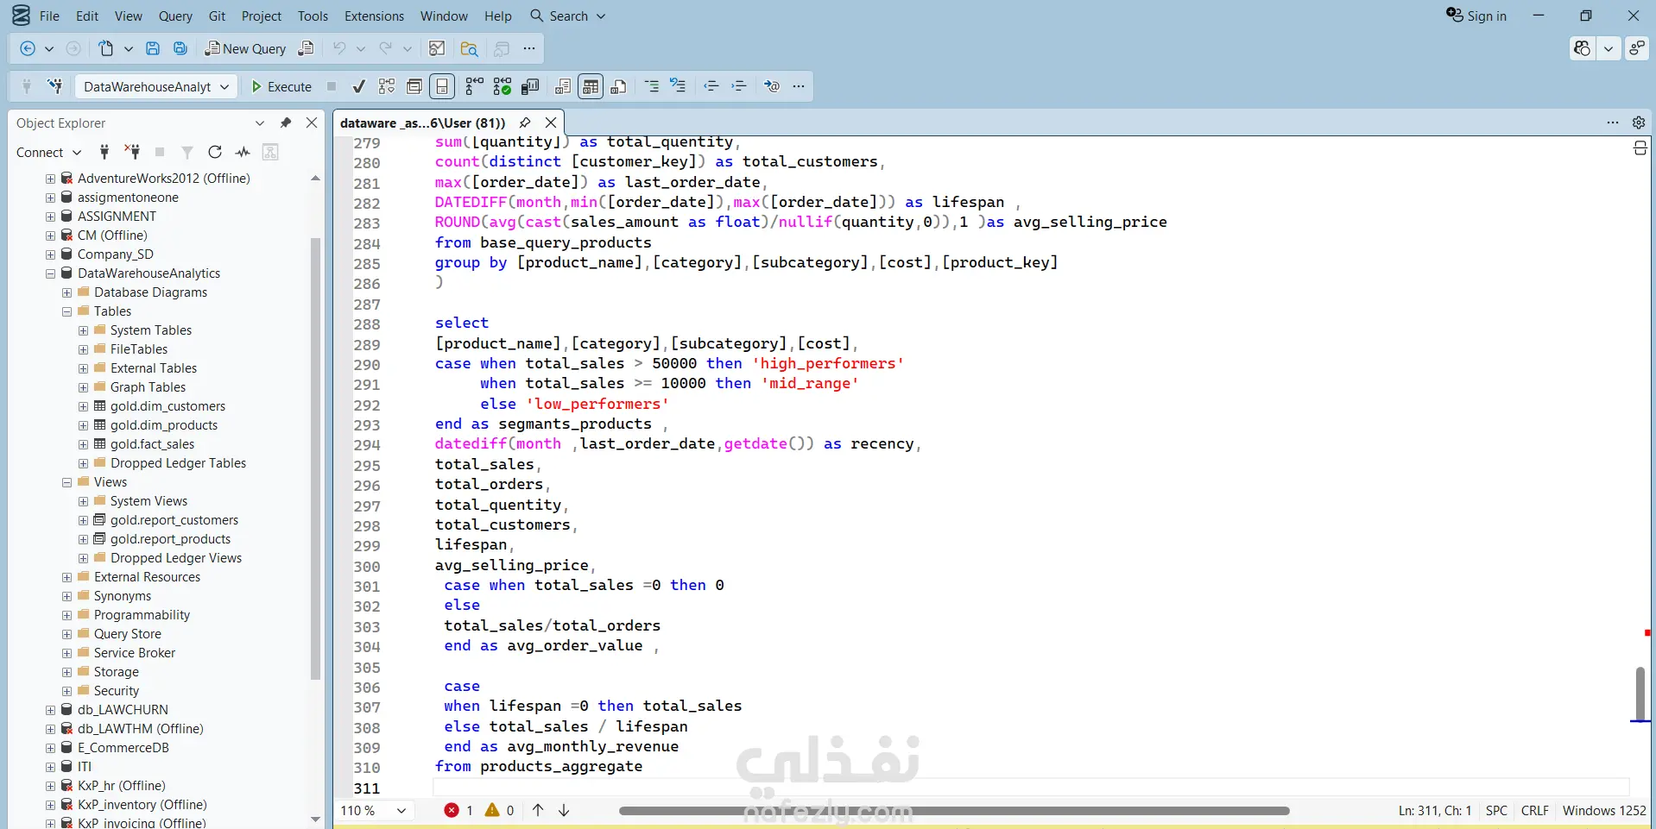Select Results to Grid option
1656x829 pixels.
pos(591,86)
